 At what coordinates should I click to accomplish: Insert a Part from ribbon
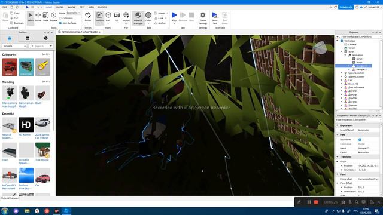coord(108,17)
